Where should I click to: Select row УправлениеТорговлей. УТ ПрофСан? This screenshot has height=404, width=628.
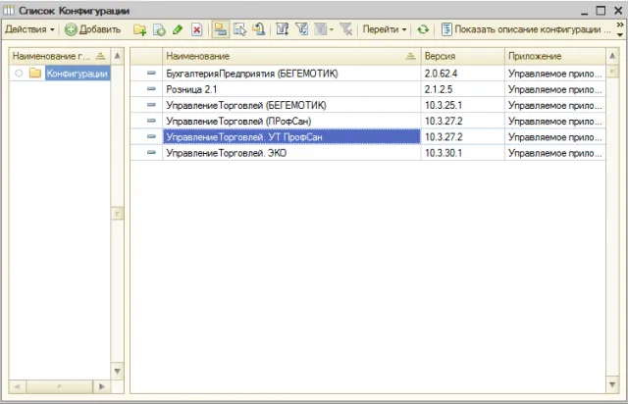tap(368, 137)
